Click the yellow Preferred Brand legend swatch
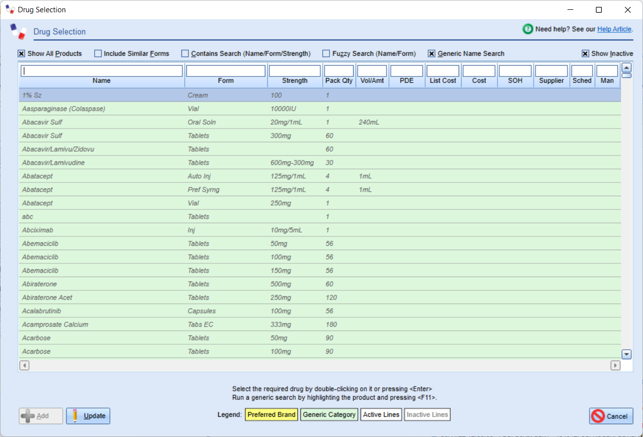This screenshot has width=643, height=437. click(271, 414)
